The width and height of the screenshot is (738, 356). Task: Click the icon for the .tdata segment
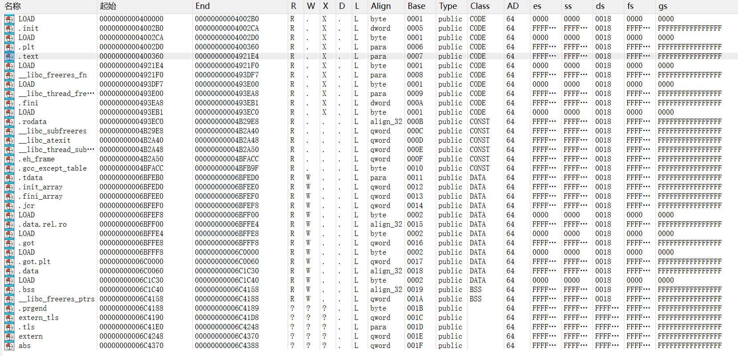pos(9,178)
